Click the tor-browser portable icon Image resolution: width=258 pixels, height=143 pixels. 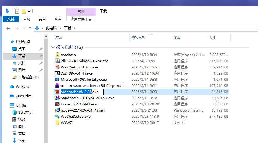pos(57,86)
